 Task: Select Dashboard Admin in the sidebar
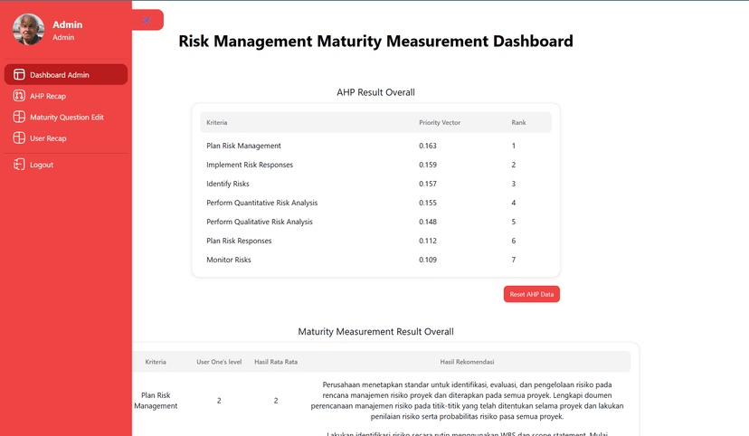(59, 74)
